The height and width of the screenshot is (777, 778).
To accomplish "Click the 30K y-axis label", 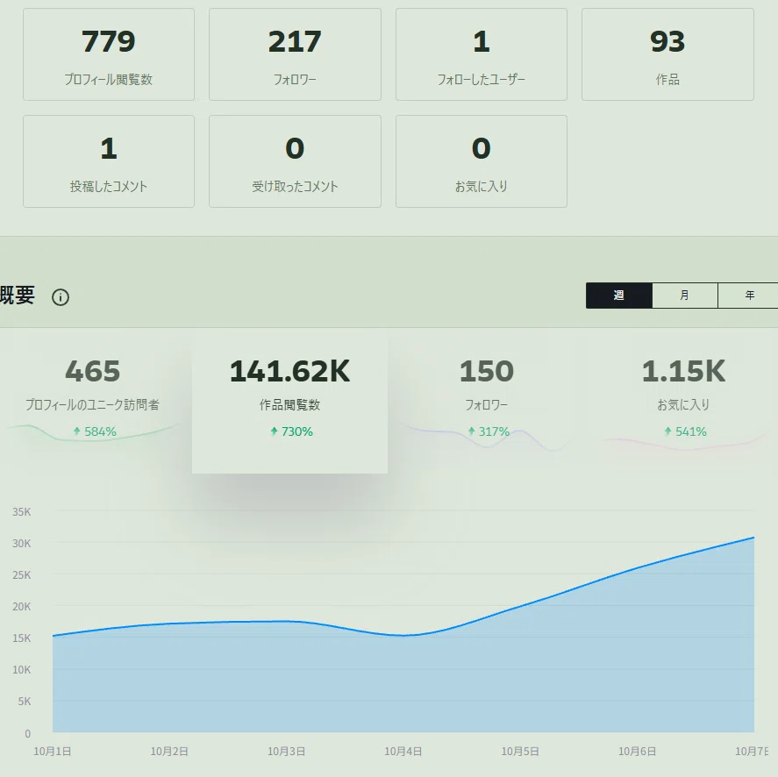I will [21, 544].
